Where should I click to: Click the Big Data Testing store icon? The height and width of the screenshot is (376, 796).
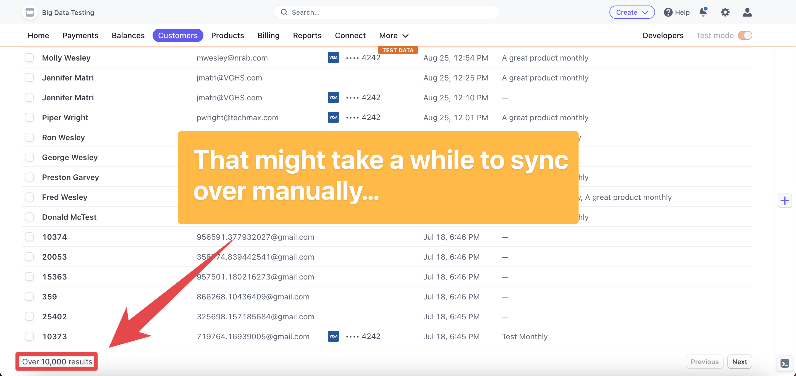click(x=30, y=12)
